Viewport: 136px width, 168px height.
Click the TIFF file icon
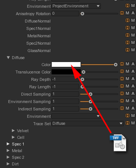tap(118, 143)
